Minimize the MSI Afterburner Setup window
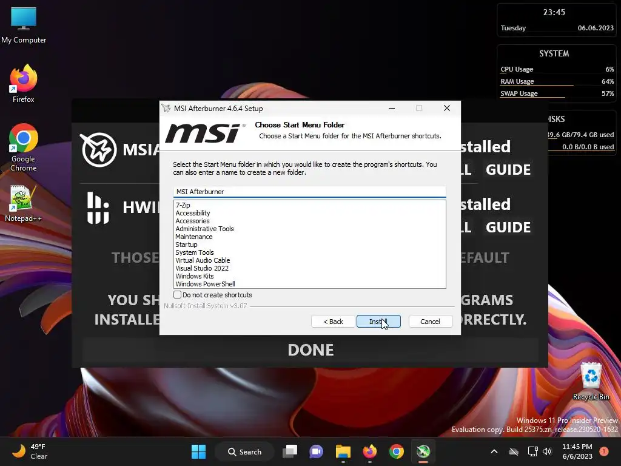621x466 pixels. point(392,108)
